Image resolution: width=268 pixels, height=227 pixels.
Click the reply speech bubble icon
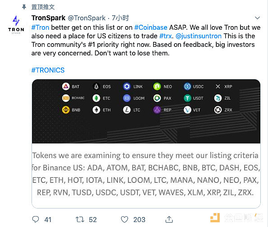[36, 219]
